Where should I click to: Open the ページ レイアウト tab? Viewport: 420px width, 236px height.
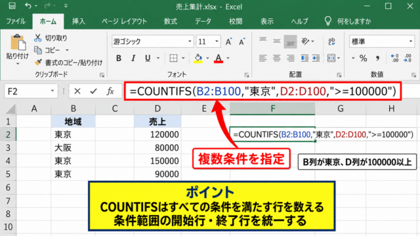point(124,21)
